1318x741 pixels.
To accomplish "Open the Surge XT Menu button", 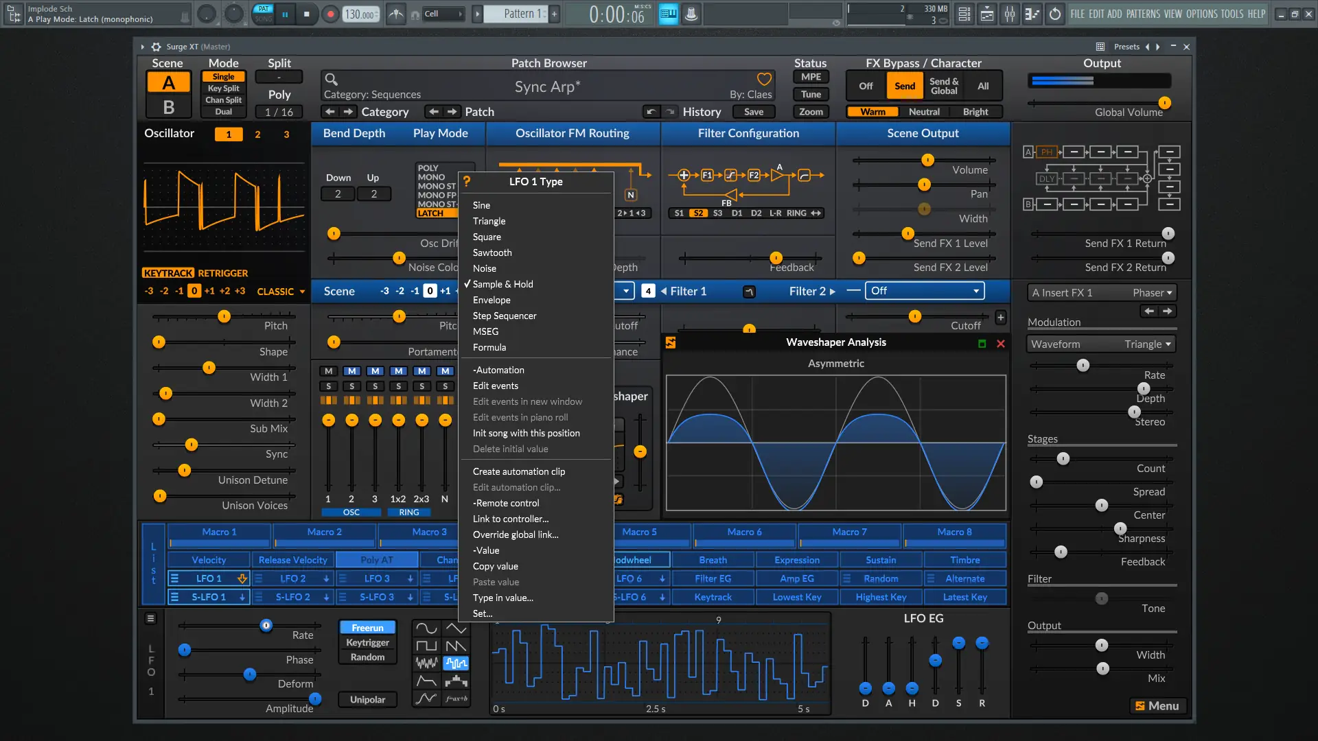I will [x=1157, y=706].
